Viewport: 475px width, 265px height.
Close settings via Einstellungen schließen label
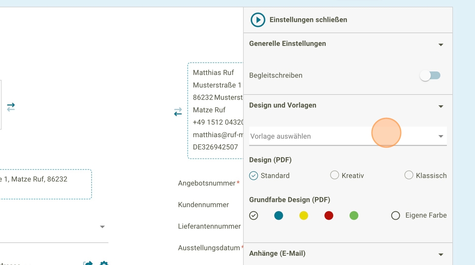click(x=308, y=20)
